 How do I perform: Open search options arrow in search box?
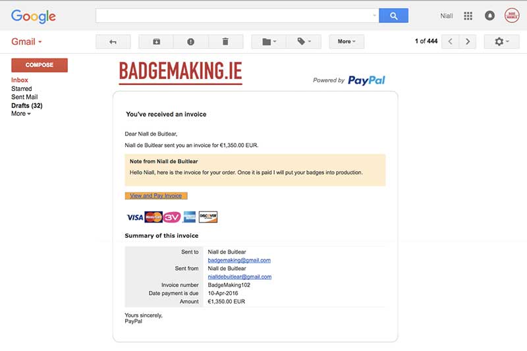point(374,15)
